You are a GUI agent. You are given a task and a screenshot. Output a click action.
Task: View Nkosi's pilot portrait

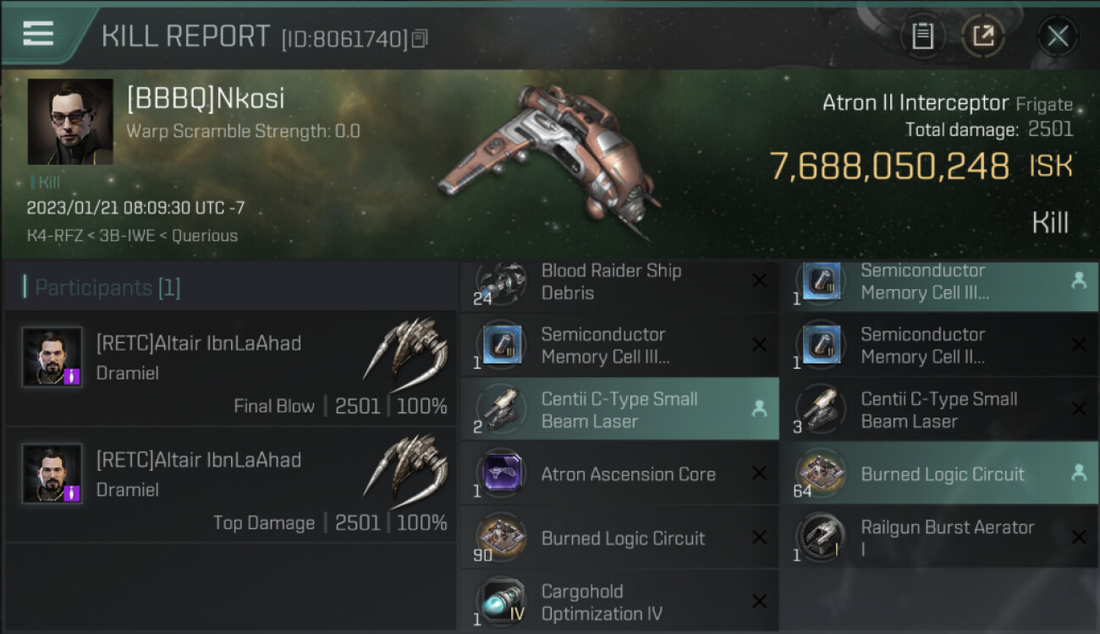(x=70, y=122)
